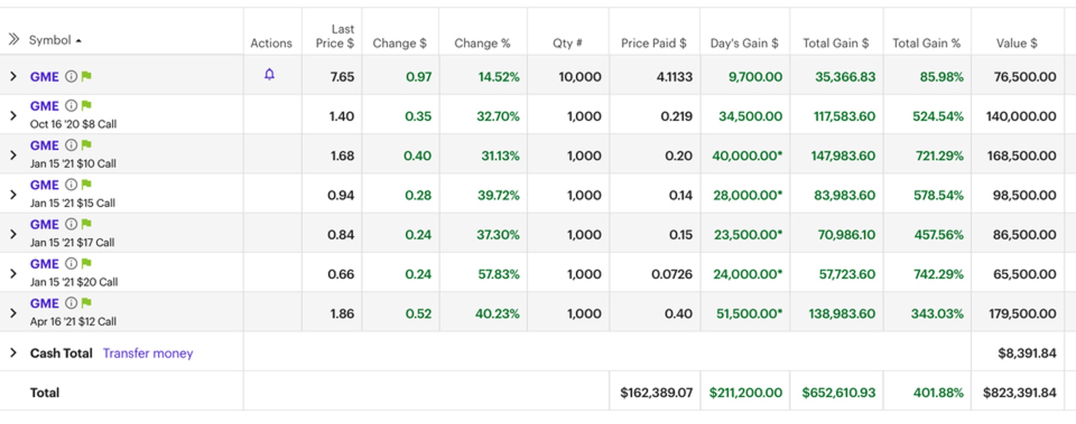Select the 401.88% total gain percent
The width and height of the screenshot is (1076, 424).
coord(938,393)
